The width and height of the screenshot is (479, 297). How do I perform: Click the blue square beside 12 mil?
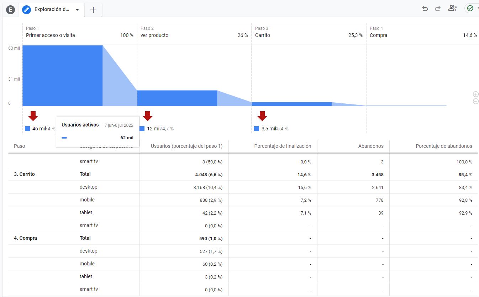tap(142, 129)
